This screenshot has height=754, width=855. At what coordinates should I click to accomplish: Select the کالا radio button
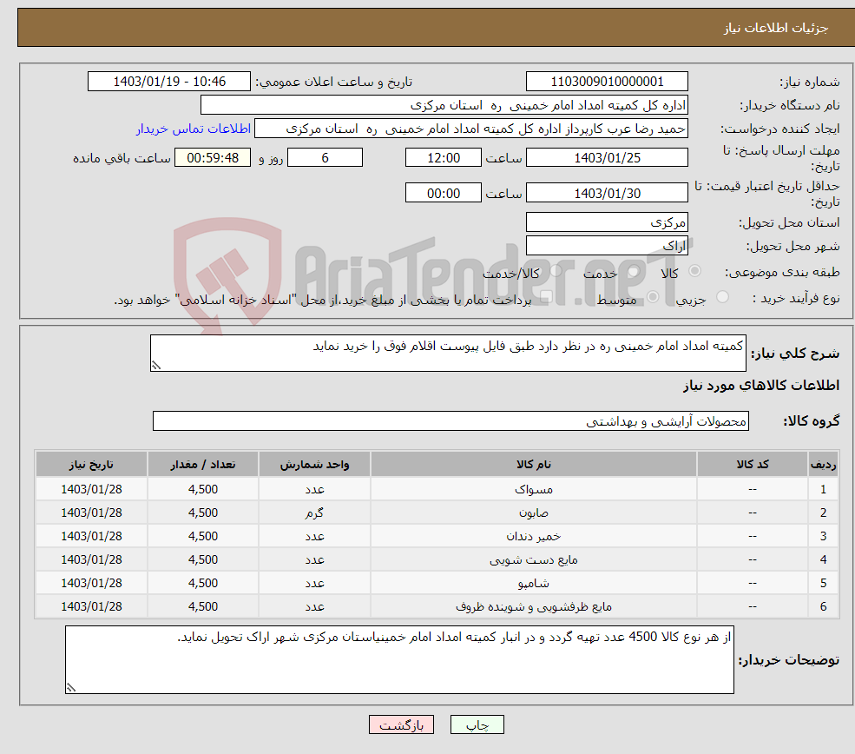(x=695, y=271)
